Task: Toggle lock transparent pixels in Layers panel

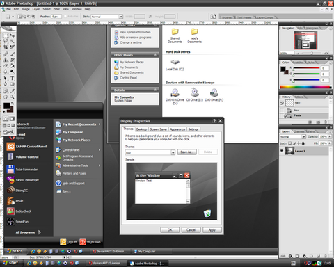Action: [x=289, y=143]
